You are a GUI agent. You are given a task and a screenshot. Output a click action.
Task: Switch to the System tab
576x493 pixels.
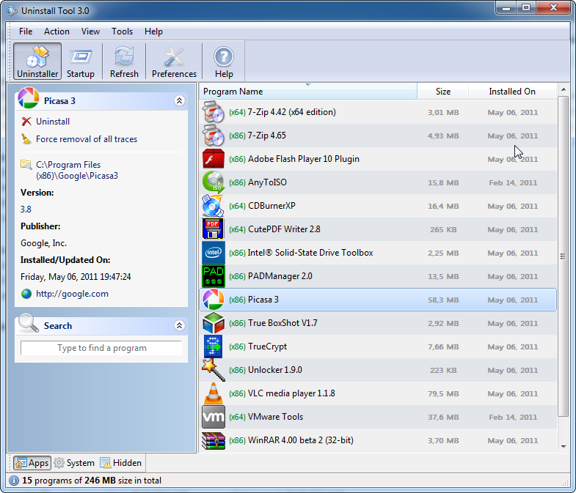click(x=75, y=463)
